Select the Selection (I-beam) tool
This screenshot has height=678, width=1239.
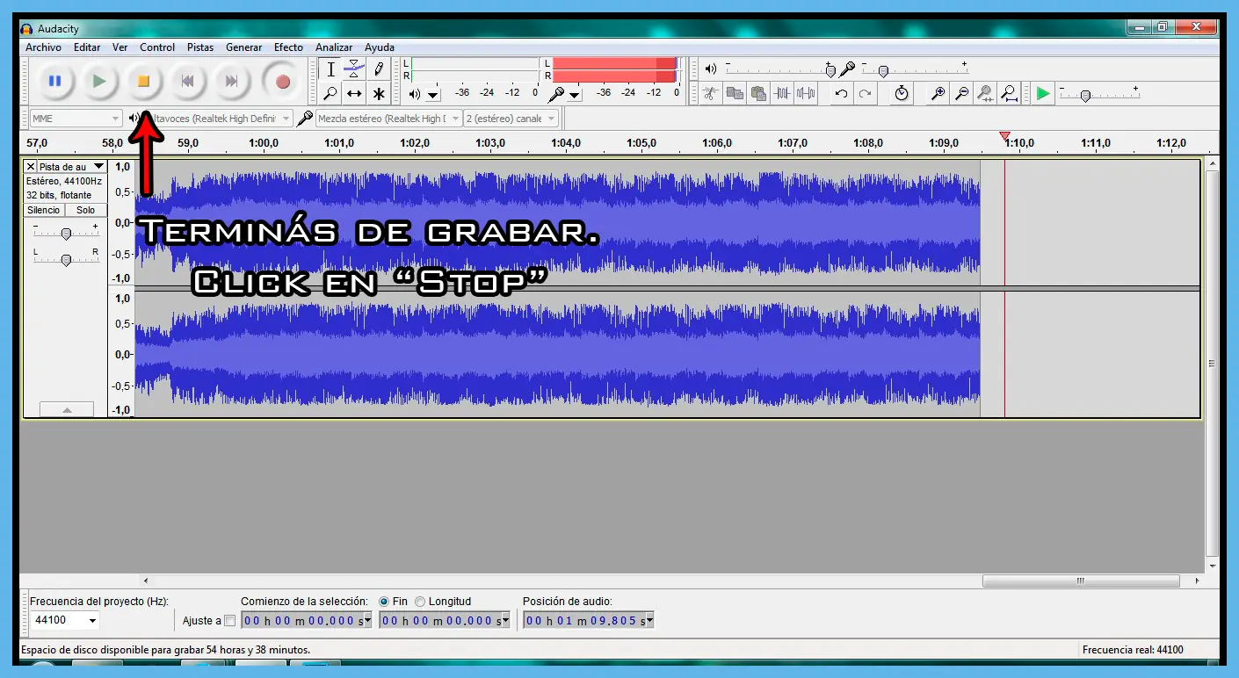(330, 69)
